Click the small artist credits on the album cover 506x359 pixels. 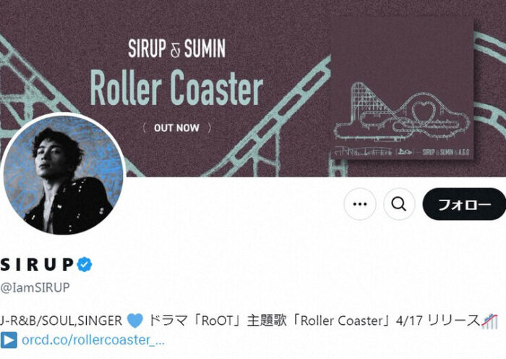point(445,152)
